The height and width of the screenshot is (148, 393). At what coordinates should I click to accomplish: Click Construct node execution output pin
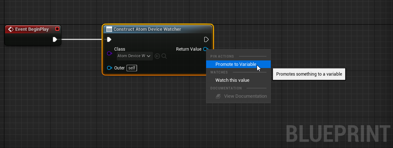pyautogui.click(x=206, y=39)
